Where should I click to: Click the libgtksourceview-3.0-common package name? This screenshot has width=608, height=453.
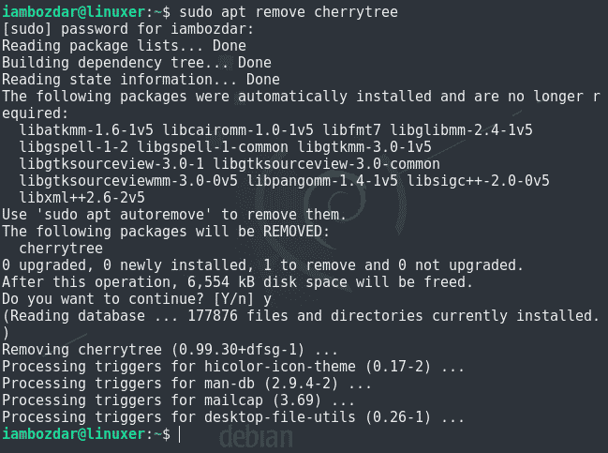[327, 164]
